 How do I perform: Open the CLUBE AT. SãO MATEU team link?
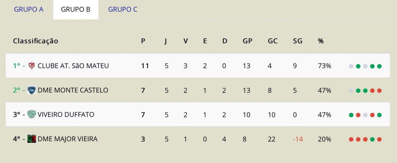click(x=73, y=66)
